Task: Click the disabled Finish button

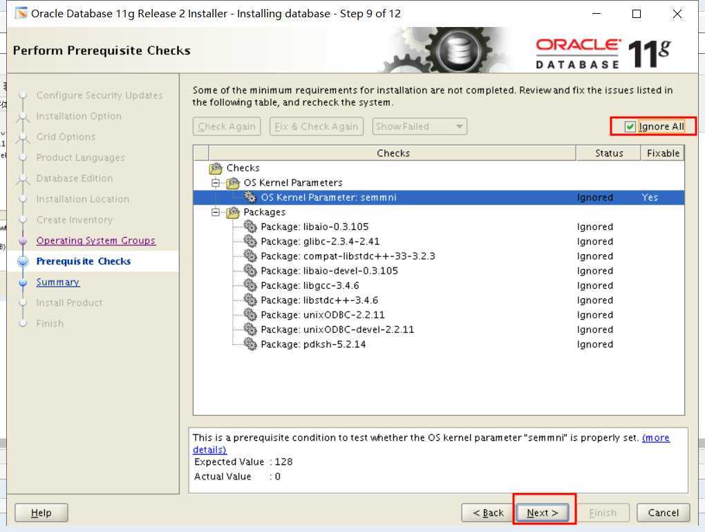Action: [603, 513]
